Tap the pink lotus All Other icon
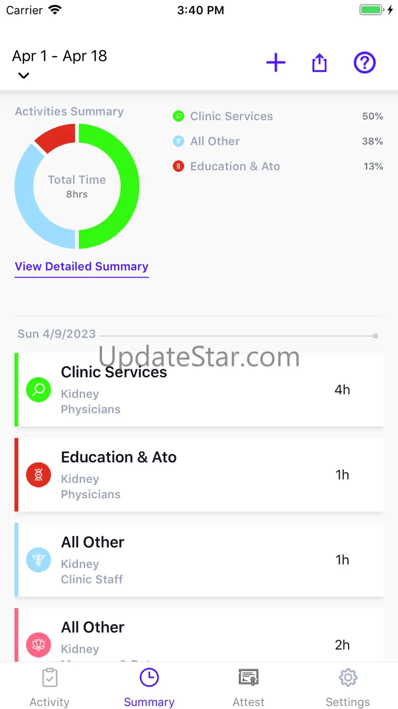 point(38,645)
